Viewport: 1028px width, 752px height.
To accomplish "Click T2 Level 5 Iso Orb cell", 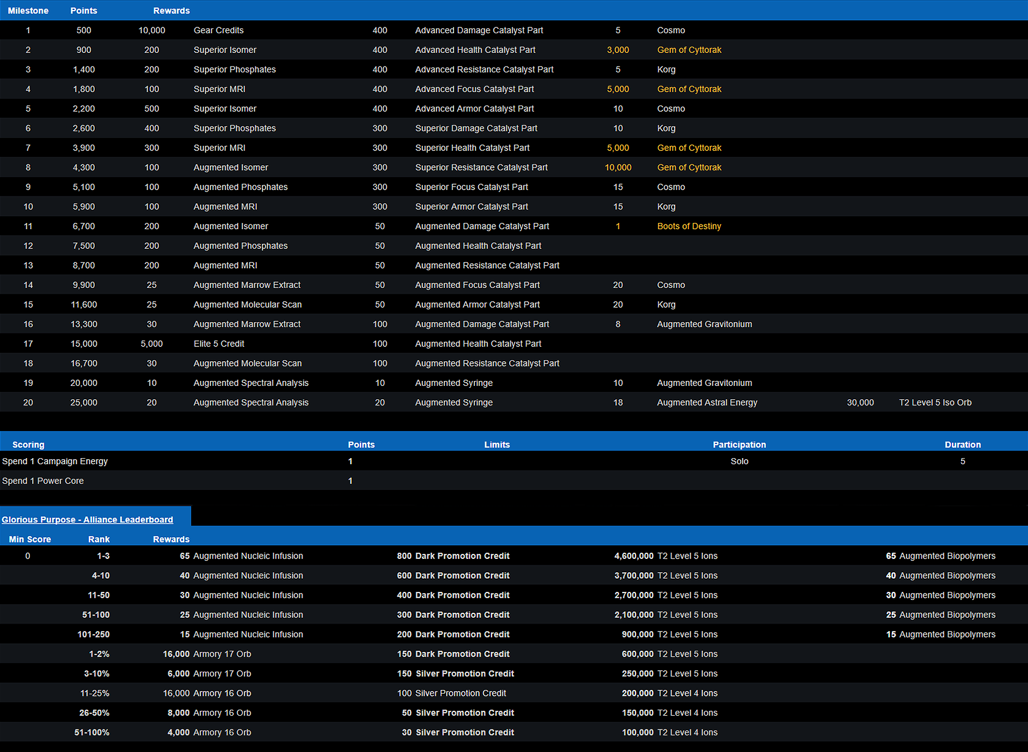I will (935, 402).
